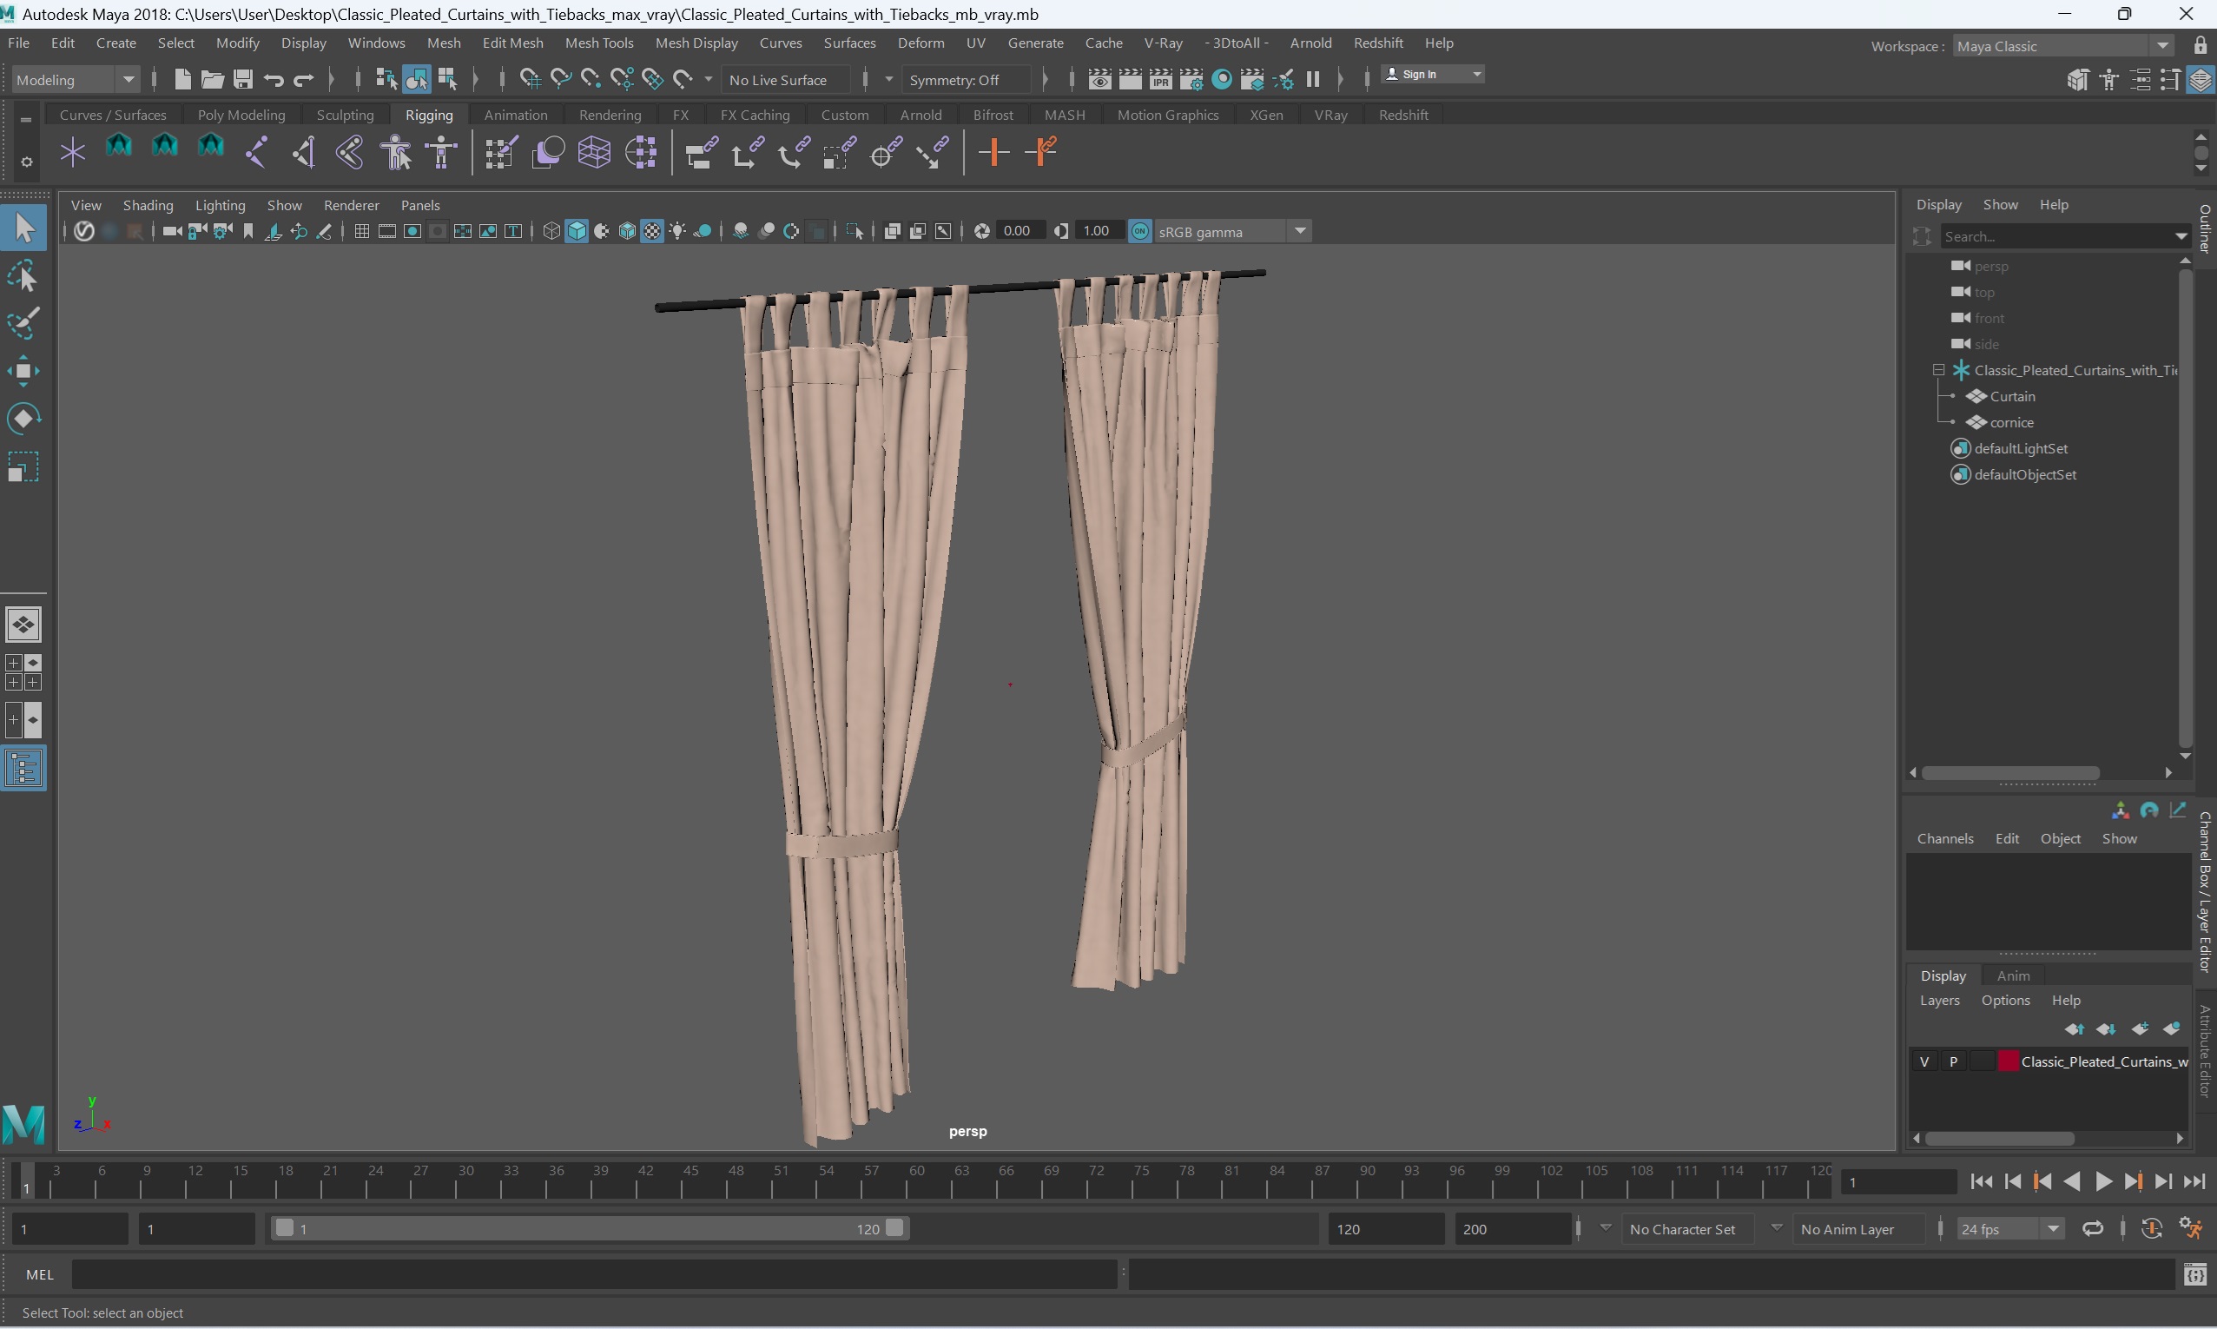Viewport: 2217px width, 1329px height.
Task: Open the Outliner layout icon in toolbox
Action: point(24,768)
